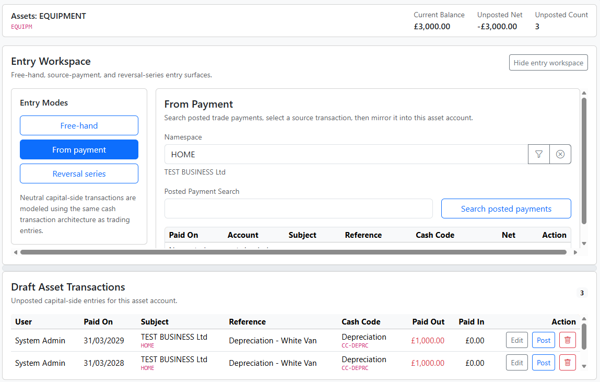Screen dimensions: 600x382
Task: Click the namespace filter funnel icon
Action: pyautogui.click(x=539, y=154)
